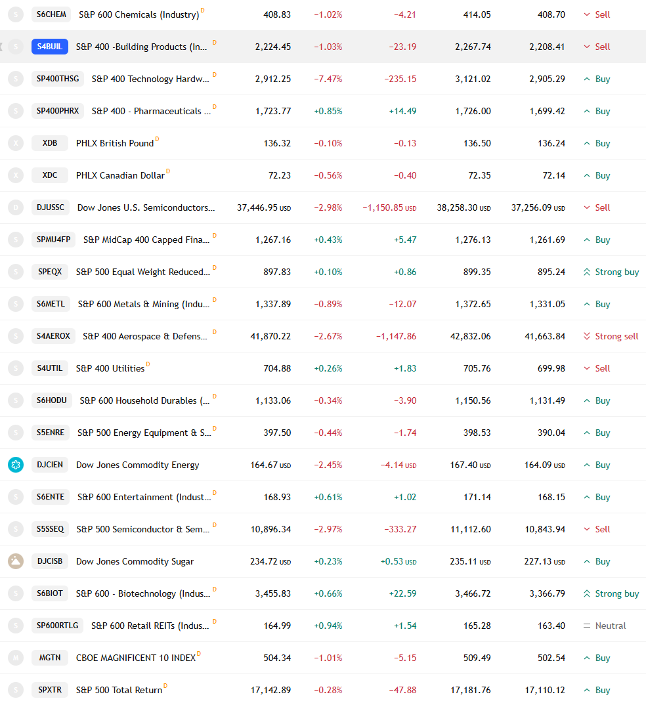Open the SP400THSG ticker symbol
Viewport: 646px width, 705px height.
[58, 79]
